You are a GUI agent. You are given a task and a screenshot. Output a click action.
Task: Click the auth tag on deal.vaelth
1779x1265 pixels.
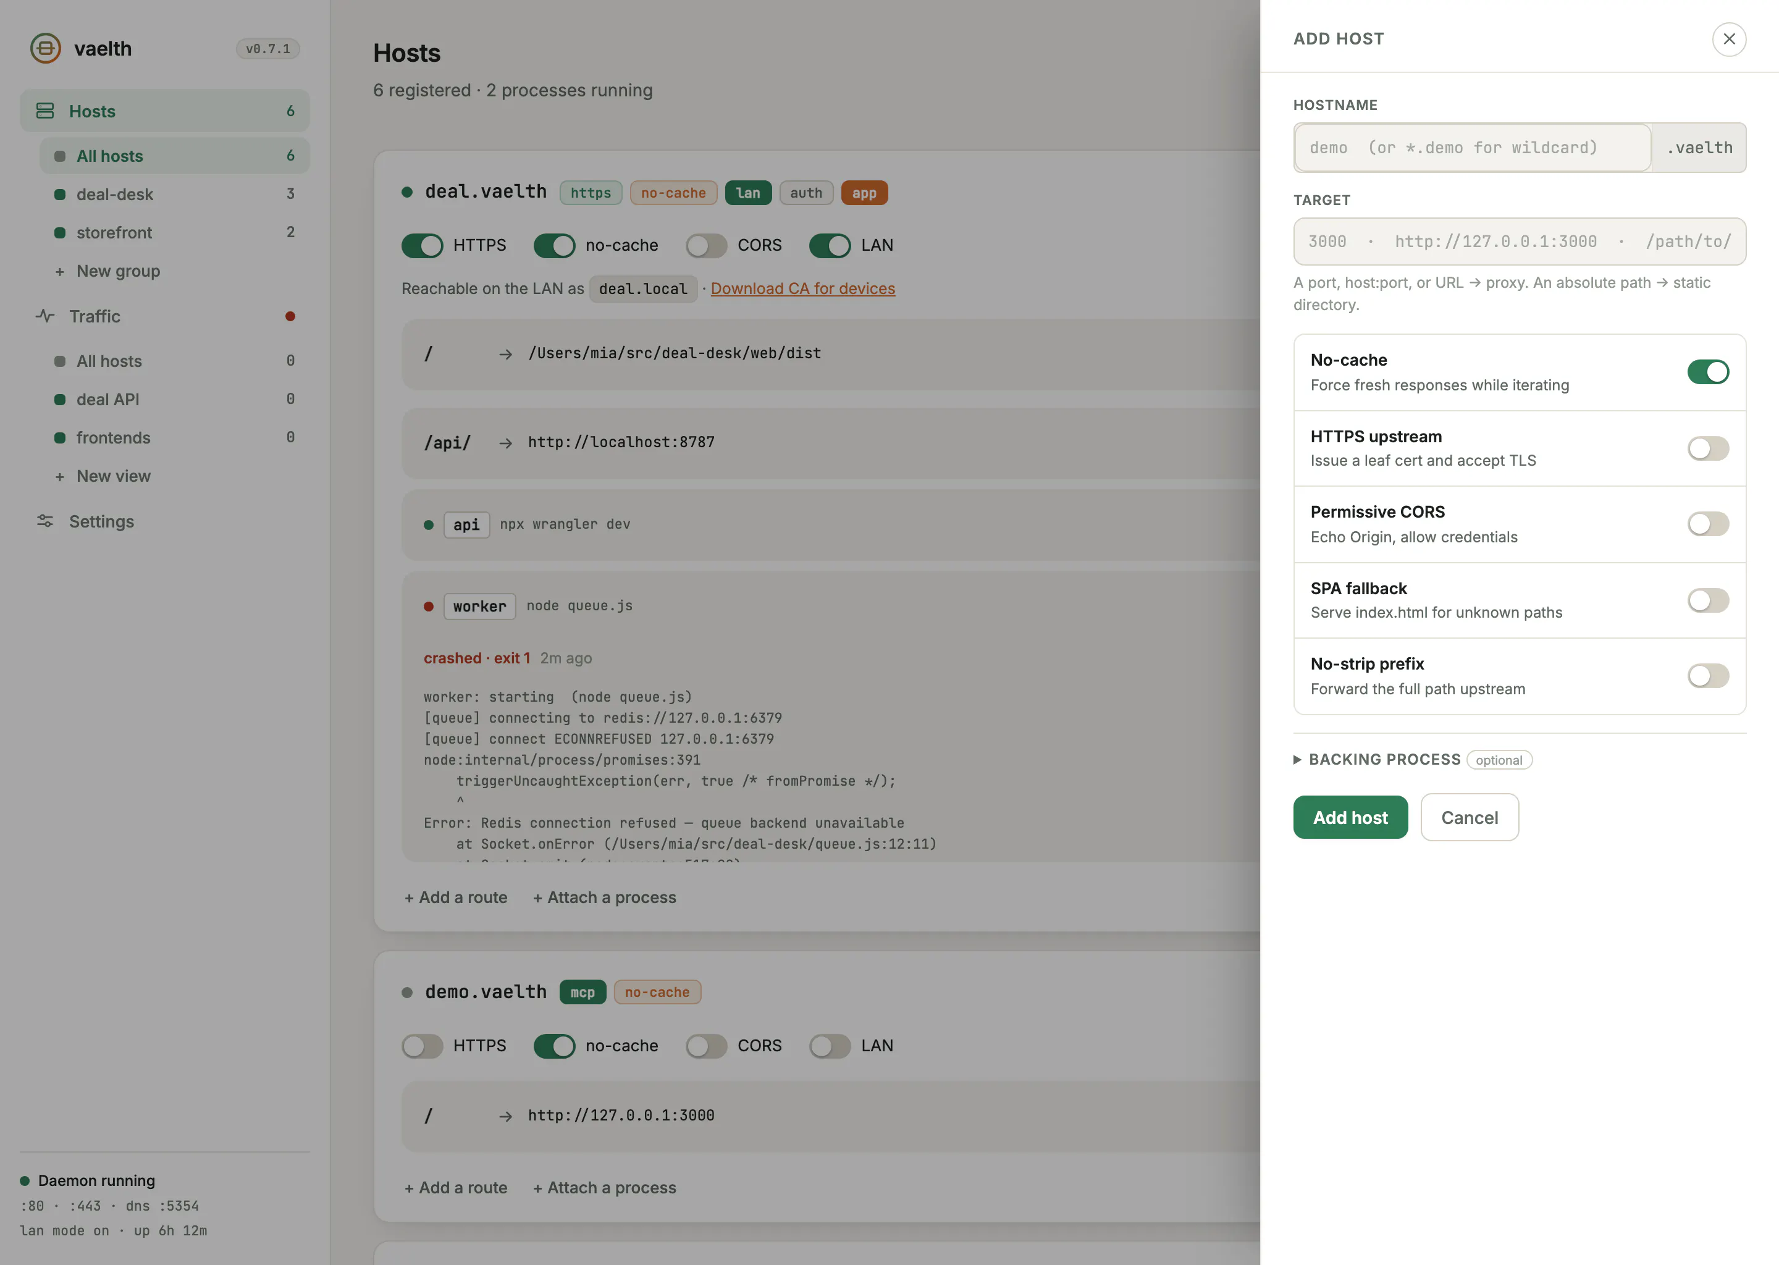point(805,192)
